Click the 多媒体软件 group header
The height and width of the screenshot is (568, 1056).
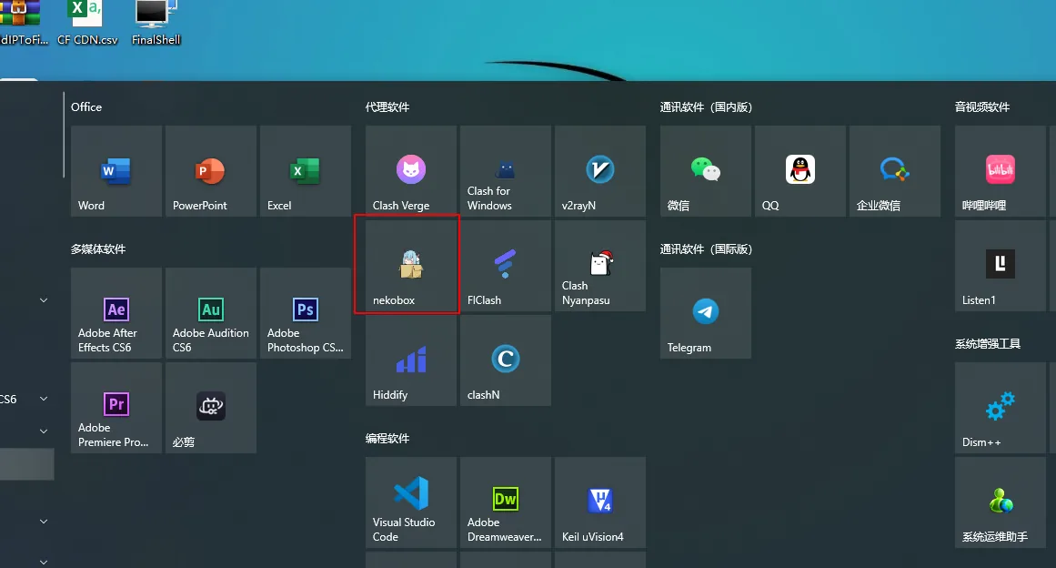click(x=98, y=249)
